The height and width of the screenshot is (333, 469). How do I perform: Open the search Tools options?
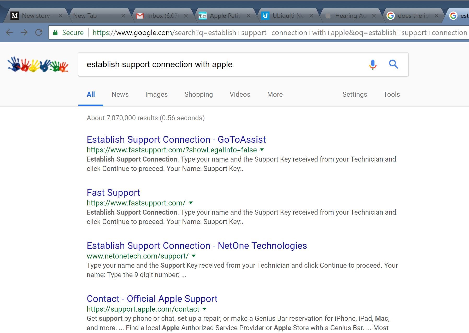coord(391,94)
